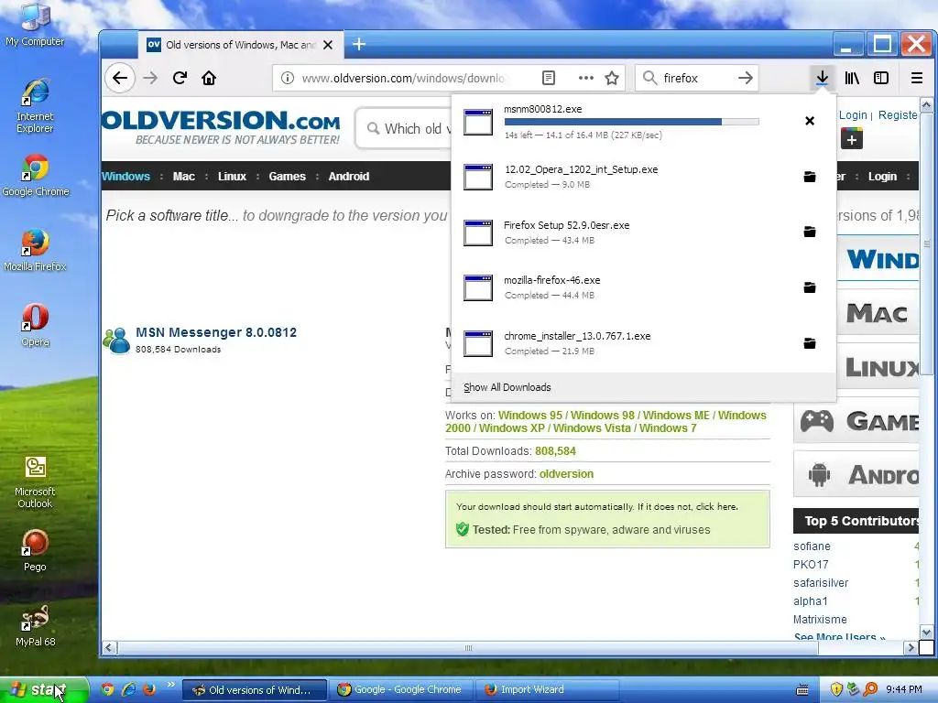Click the search magnifier in the firefox search box
The image size is (938, 703).
coord(649,78)
